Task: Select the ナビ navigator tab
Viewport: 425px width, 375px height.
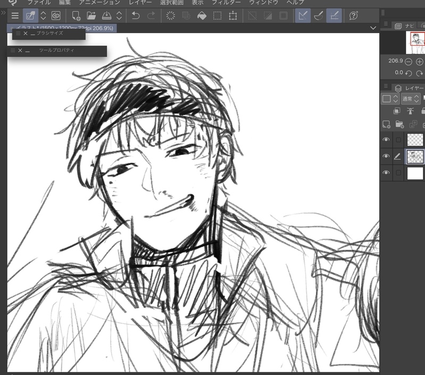Action: 405,26
